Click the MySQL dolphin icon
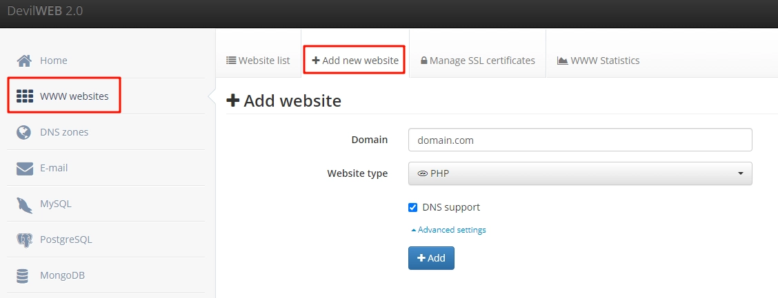 [24, 204]
